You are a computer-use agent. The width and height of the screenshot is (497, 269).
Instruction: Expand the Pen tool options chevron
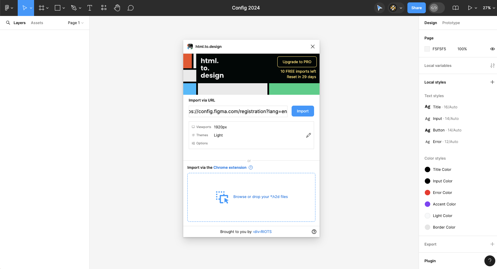click(80, 8)
